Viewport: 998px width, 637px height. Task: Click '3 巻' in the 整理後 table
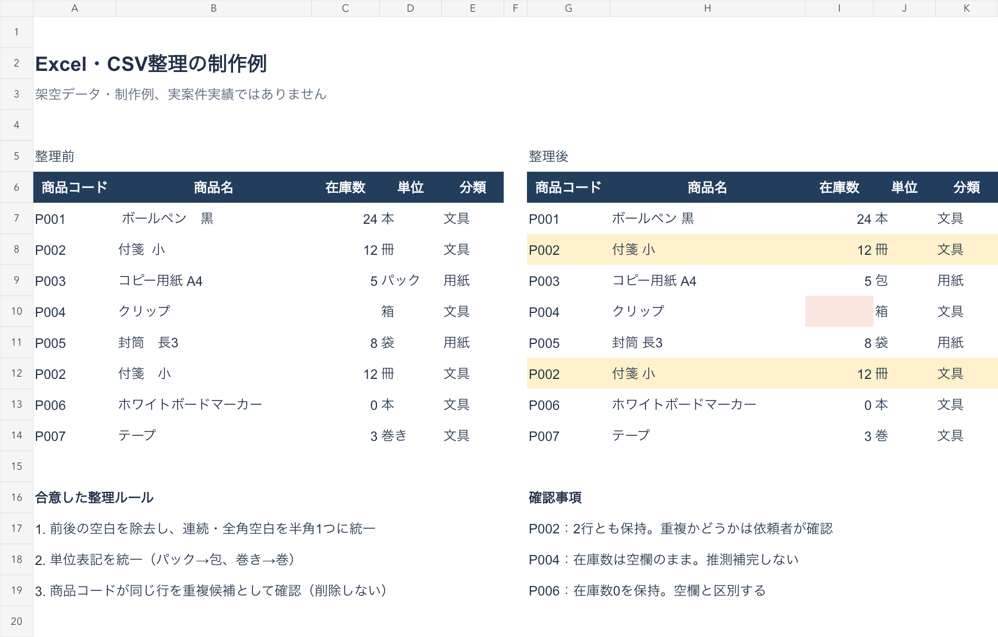[x=876, y=435]
